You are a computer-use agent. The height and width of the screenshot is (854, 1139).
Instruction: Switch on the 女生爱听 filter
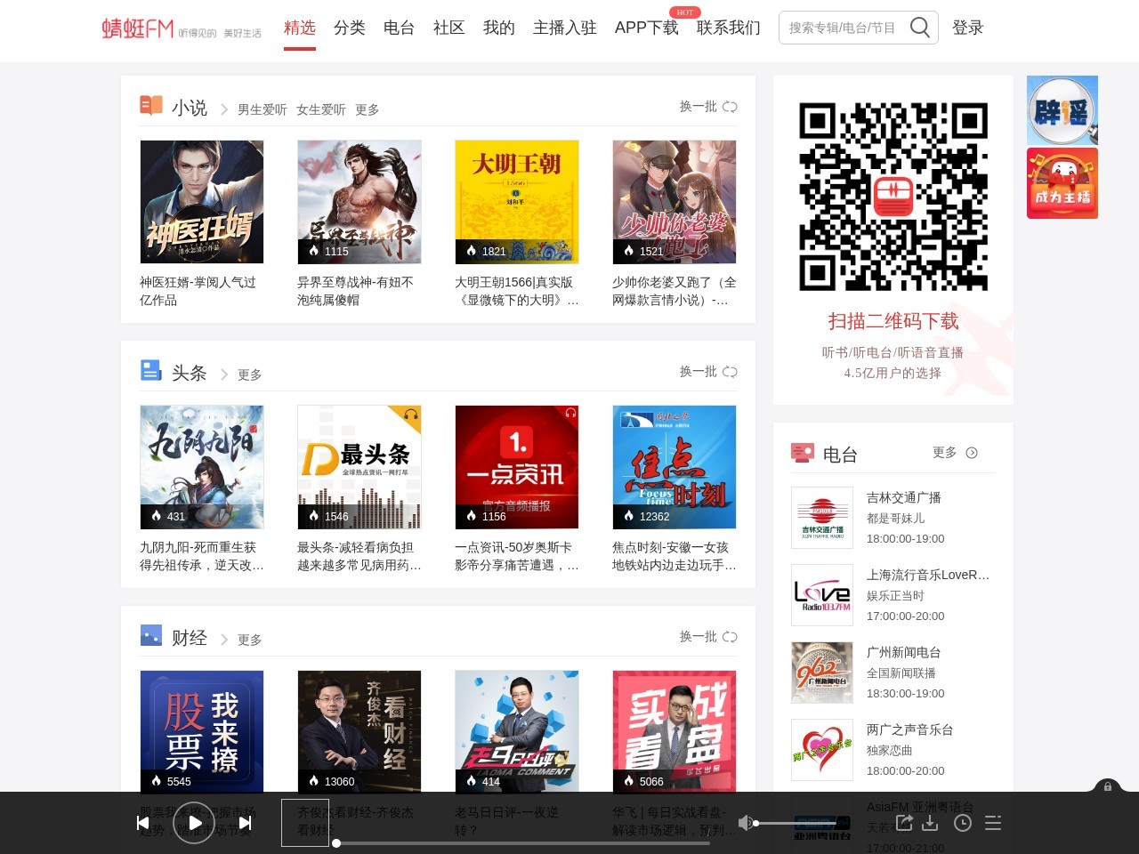point(321,109)
